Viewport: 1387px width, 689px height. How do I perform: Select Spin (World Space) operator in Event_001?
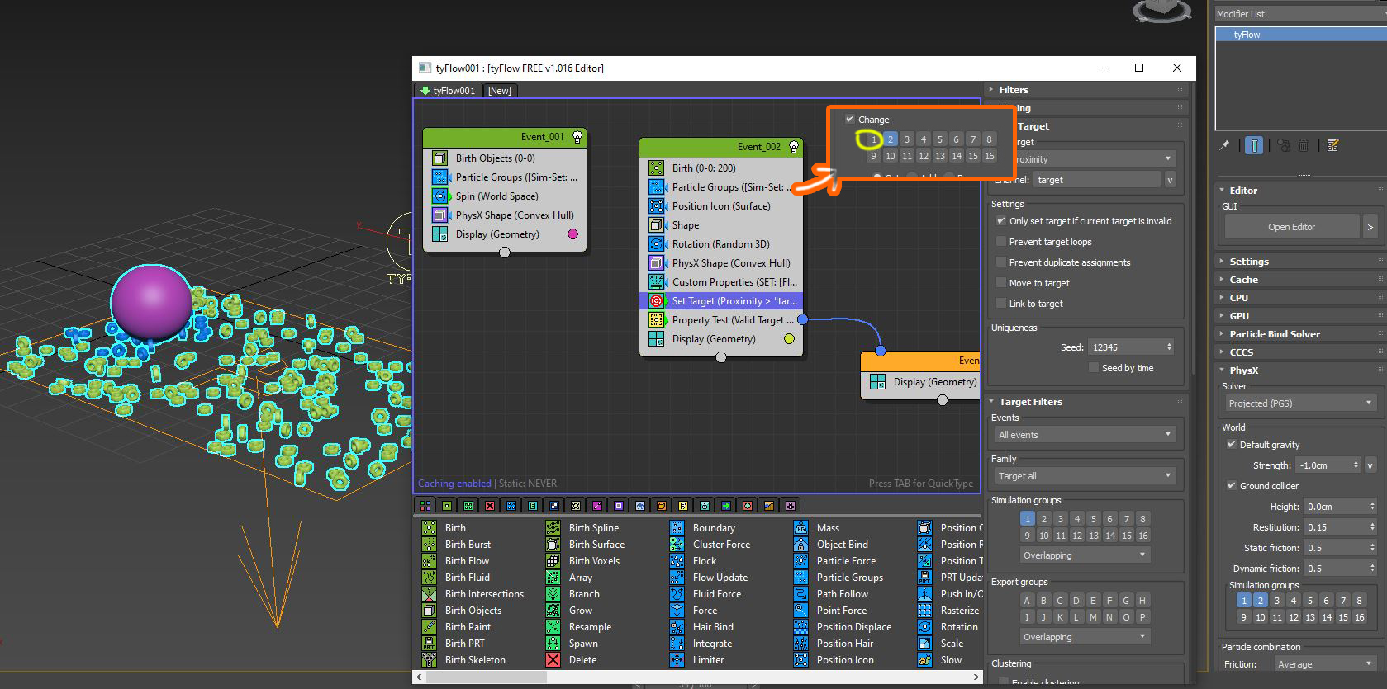click(505, 196)
